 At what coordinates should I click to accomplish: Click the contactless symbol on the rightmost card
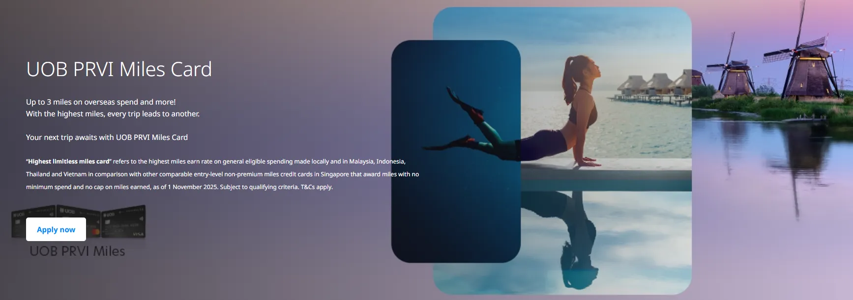click(x=141, y=218)
